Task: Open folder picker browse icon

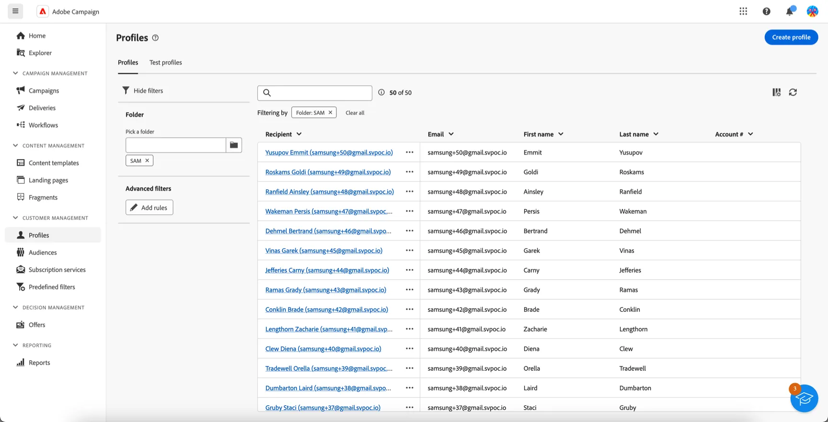Action: click(x=234, y=145)
